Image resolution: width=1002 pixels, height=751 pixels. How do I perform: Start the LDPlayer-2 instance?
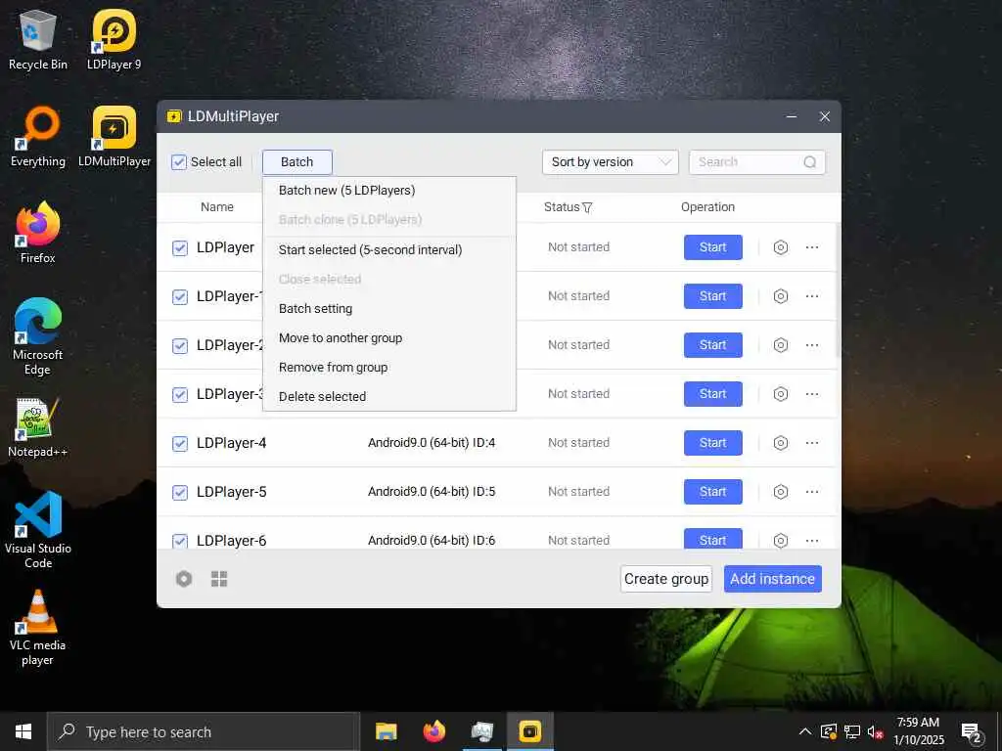click(x=713, y=345)
